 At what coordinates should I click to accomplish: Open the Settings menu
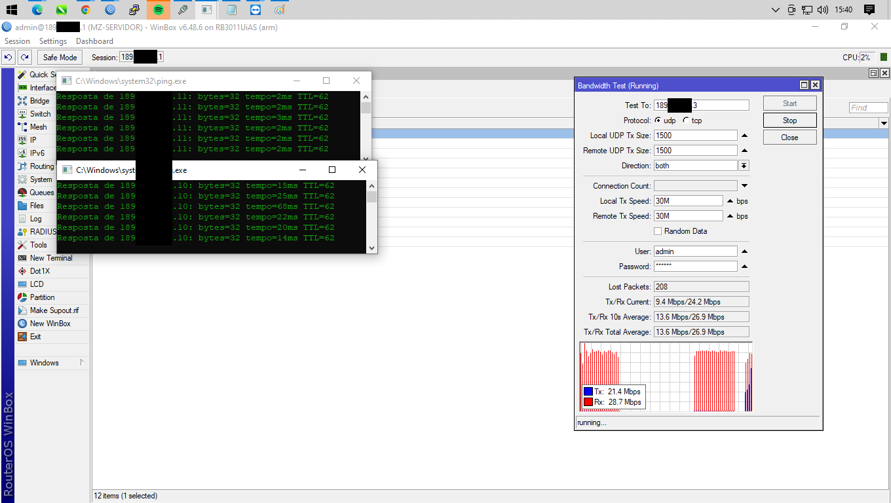click(x=53, y=41)
